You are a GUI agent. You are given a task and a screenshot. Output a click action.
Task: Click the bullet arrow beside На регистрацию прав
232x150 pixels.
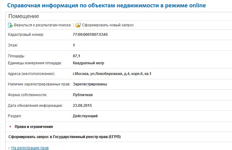pos(9,148)
